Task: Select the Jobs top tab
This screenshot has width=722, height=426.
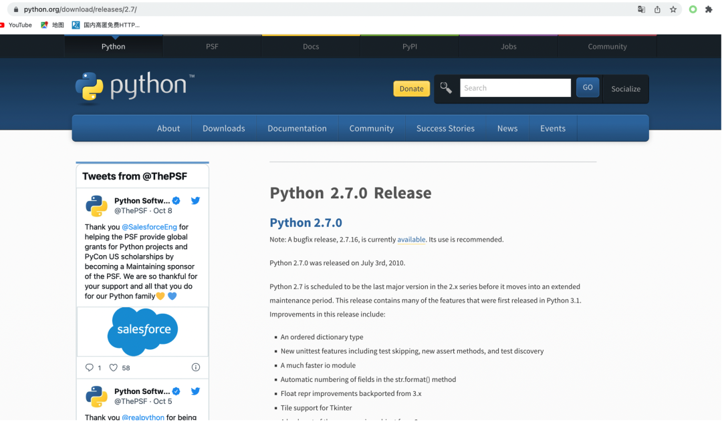Action: (x=508, y=47)
